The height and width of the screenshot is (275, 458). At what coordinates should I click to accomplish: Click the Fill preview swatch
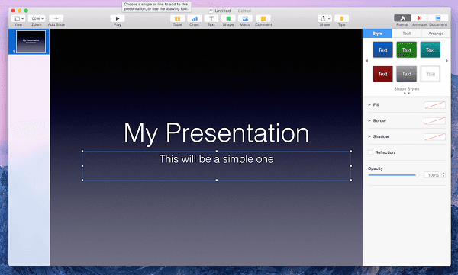click(434, 105)
